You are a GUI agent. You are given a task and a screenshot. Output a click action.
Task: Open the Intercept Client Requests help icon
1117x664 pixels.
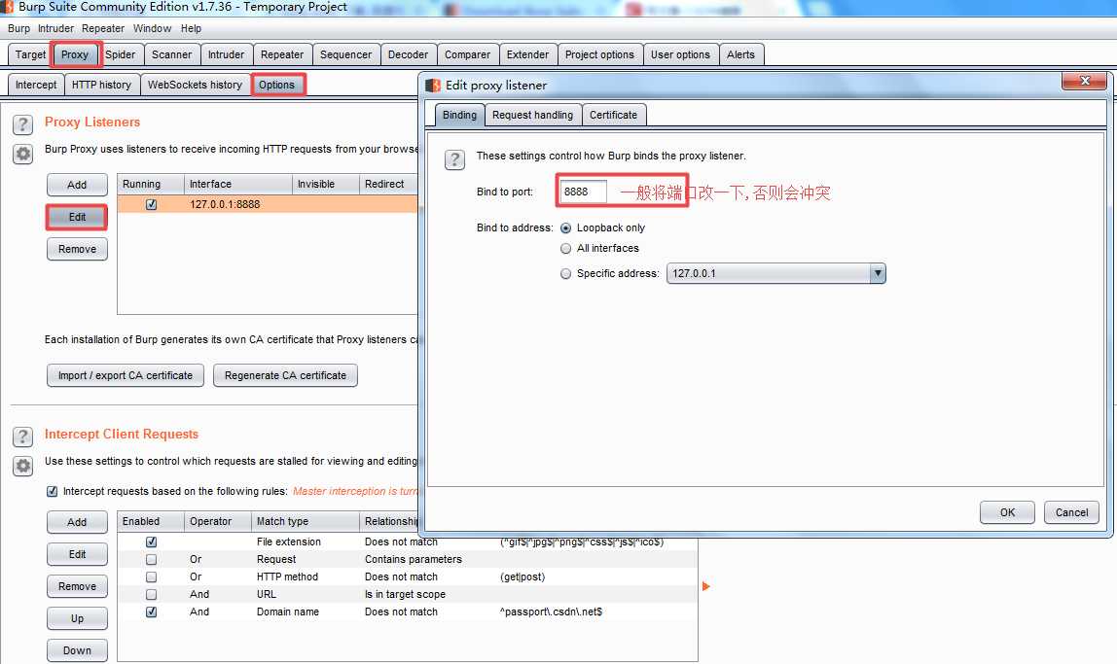(x=22, y=437)
